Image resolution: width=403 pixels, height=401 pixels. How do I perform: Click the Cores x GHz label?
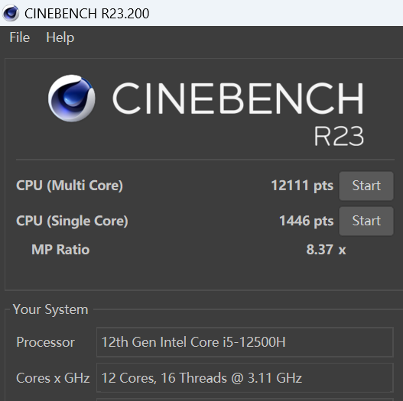[53, 378]
